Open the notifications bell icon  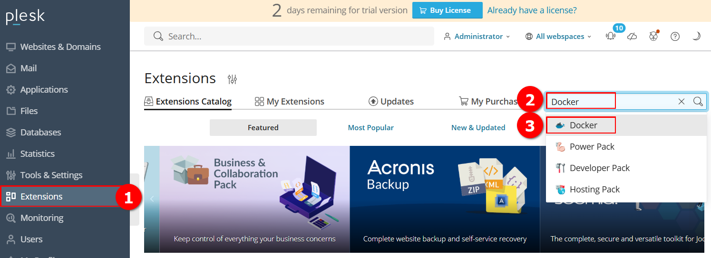[611, 36]
